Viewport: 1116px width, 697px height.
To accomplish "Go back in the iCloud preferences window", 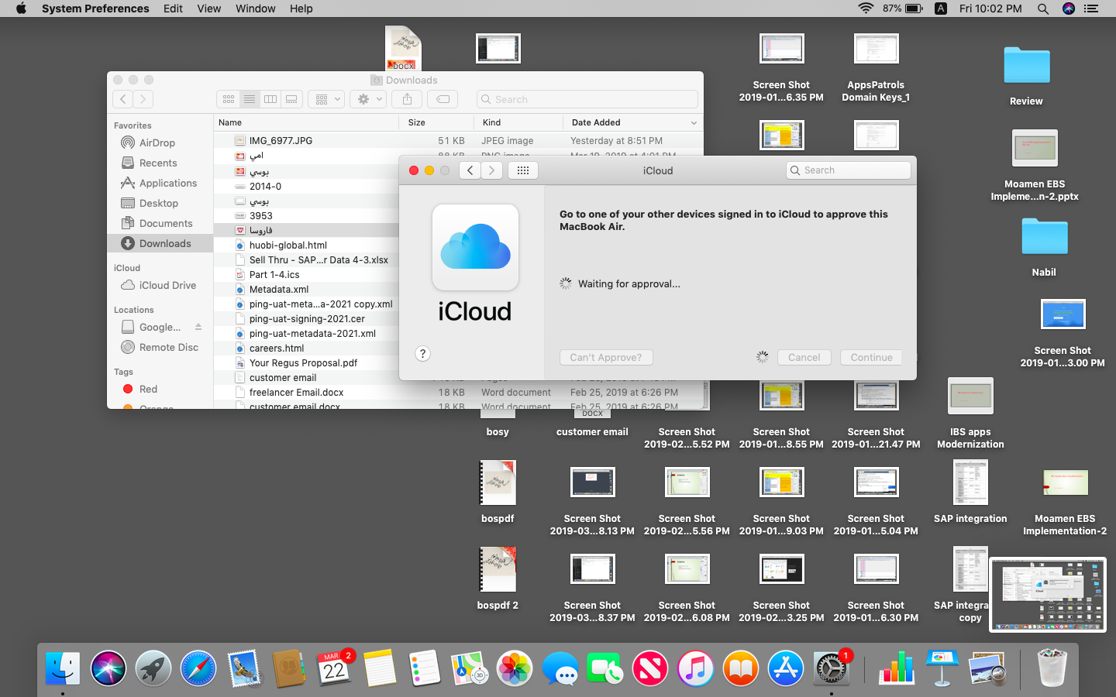I will [470, 170].
